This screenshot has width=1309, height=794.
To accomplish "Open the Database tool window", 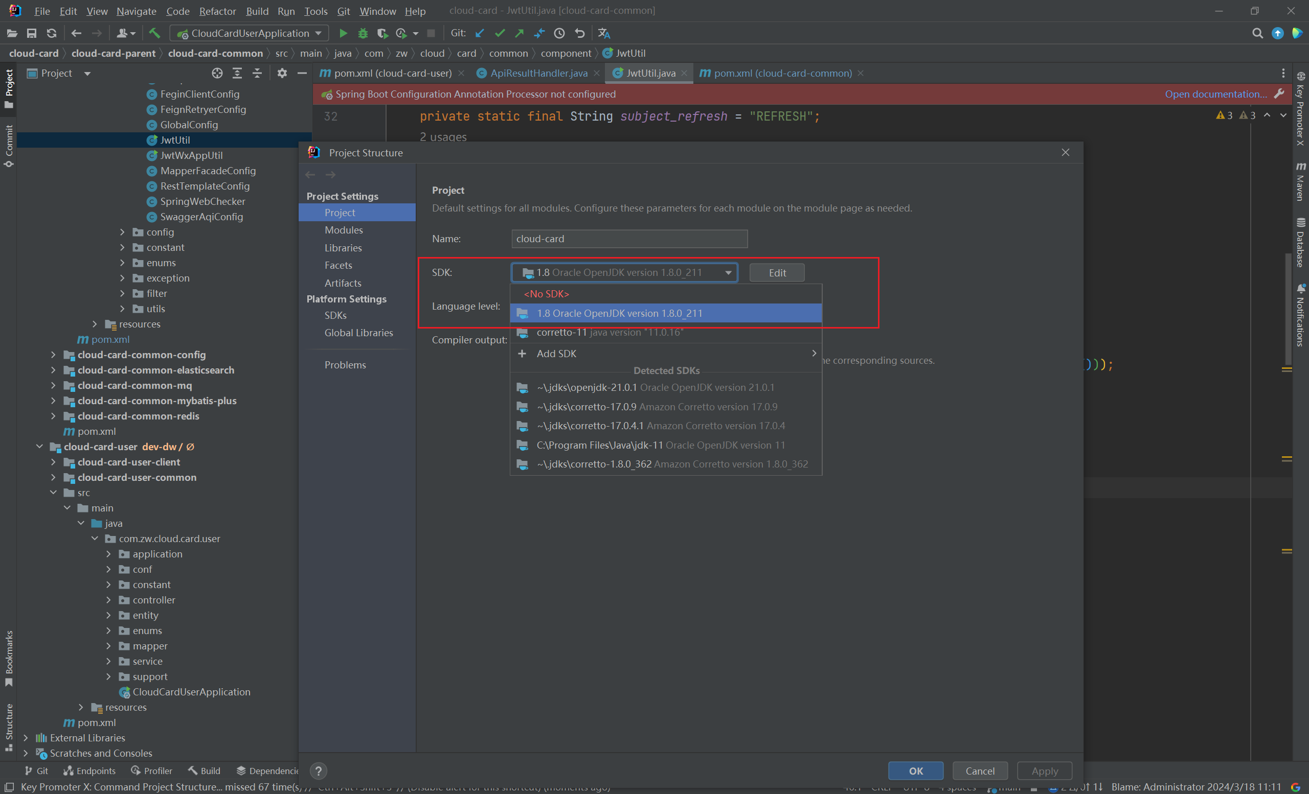I will click(1300, 242).
